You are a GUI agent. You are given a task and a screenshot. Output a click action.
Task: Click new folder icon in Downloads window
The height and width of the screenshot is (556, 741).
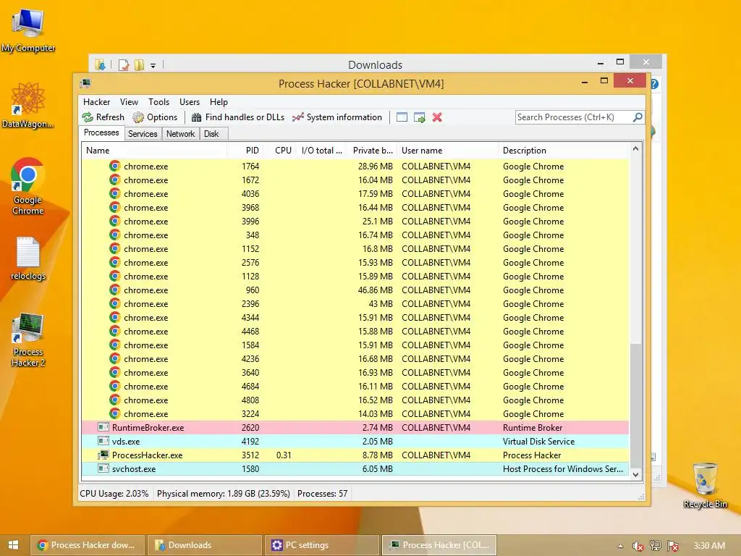(x=139, y=64)
